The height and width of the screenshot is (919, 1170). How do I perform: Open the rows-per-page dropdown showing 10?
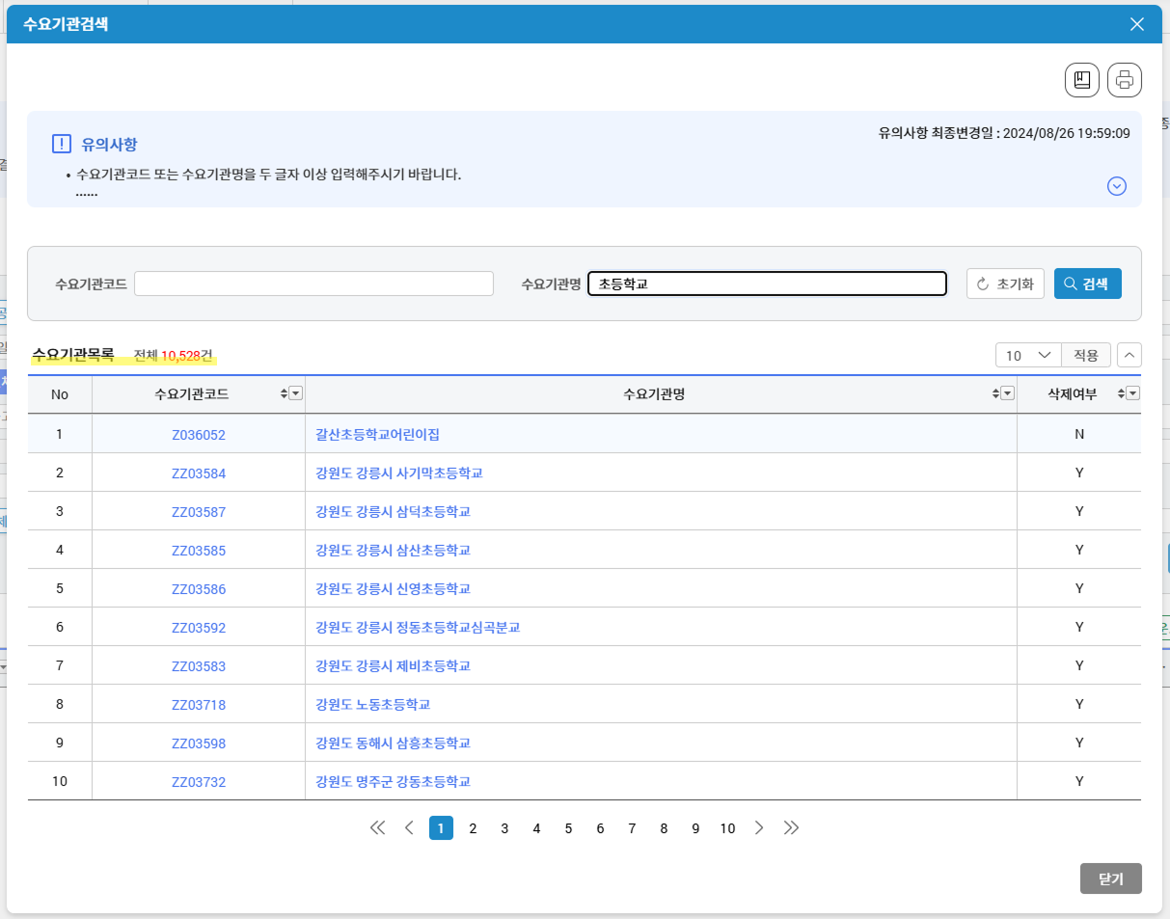point(1028,355)
